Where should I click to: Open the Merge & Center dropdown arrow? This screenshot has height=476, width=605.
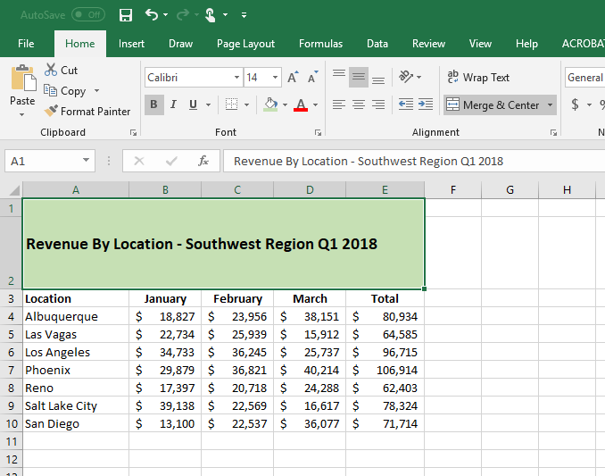550,105
